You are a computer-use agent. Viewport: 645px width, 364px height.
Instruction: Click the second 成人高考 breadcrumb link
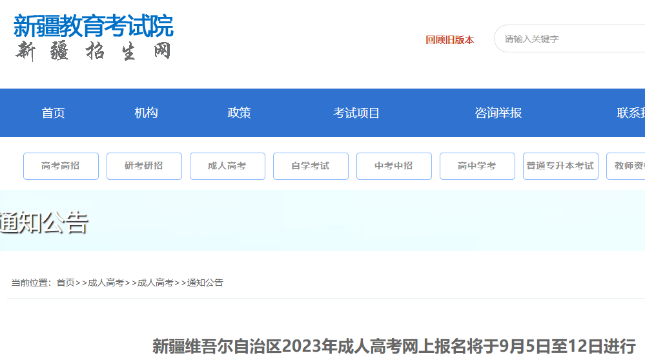155,283
